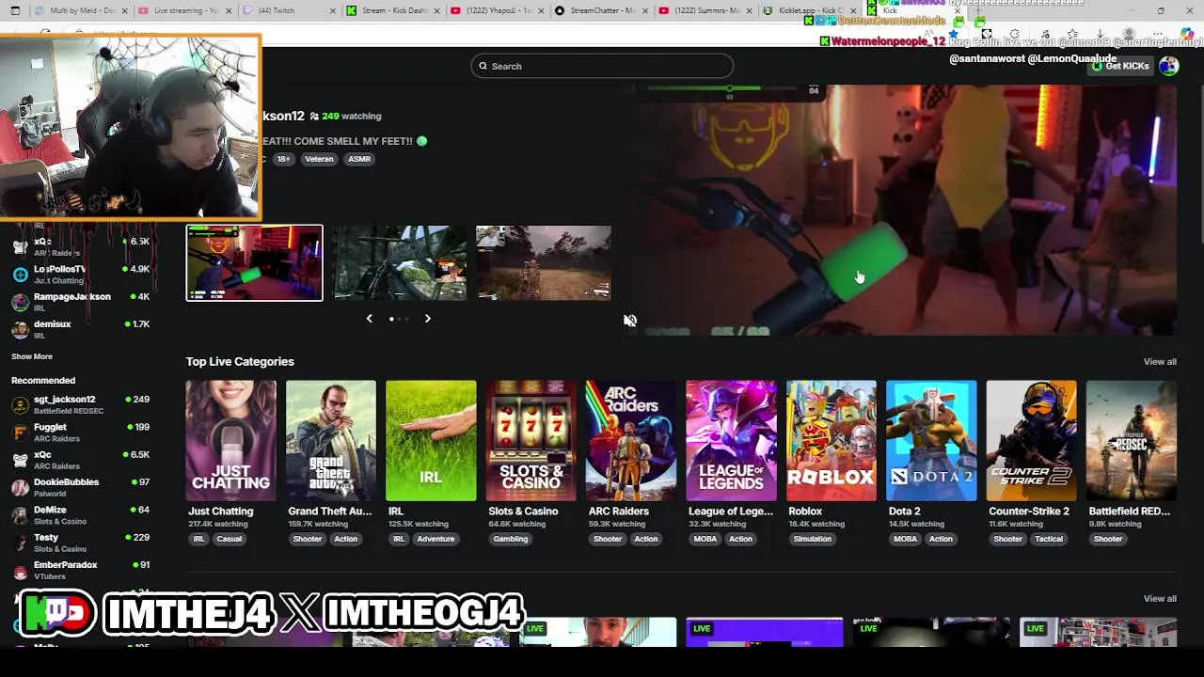
Task: Open the ARC Raiders category card
Action: pos(631,440)
